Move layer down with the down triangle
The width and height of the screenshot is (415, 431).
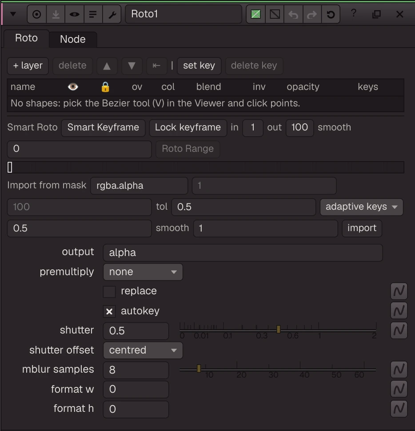132,66
